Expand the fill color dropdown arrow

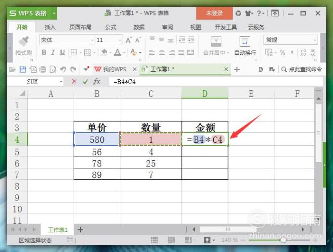110,52
